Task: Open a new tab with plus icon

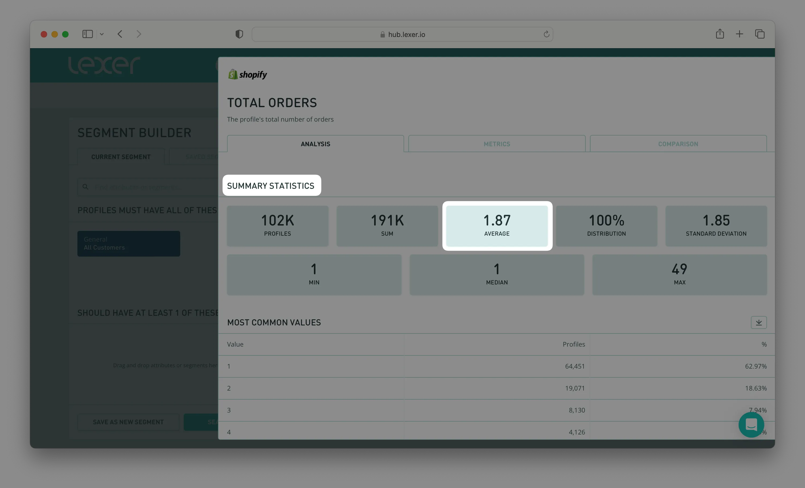Action: (739, 34)
